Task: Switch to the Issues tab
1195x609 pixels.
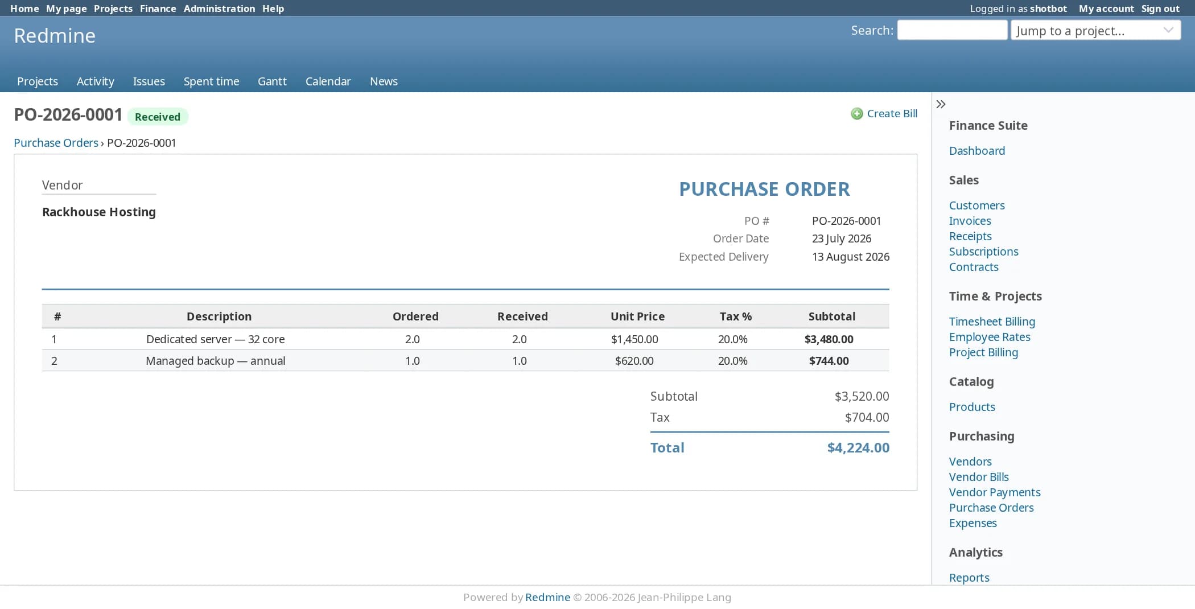Action: click(149, 81)
